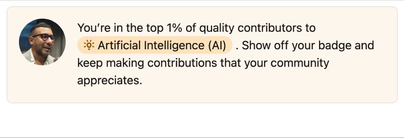Click the "top 1%" phrase
The width and height of the screenshot is (404, 138).
click(x=162, y=28)
